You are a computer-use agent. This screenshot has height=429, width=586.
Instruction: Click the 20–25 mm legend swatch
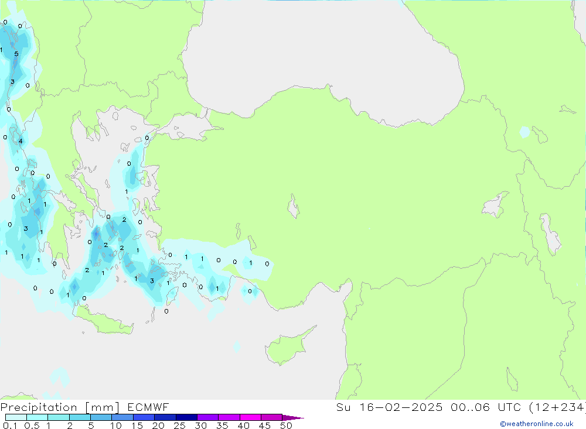[x=165, y=417]
